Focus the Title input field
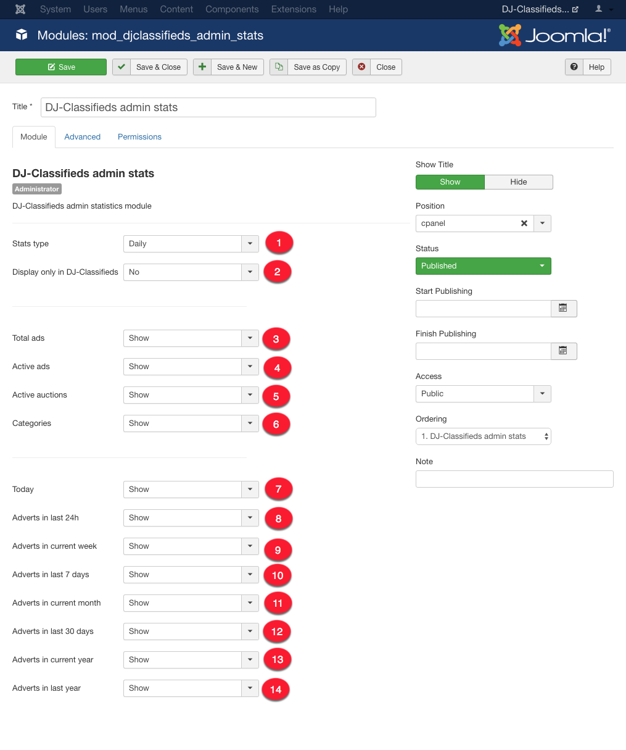This screenshot has height=750, width=626. click(x=208, y=107)
